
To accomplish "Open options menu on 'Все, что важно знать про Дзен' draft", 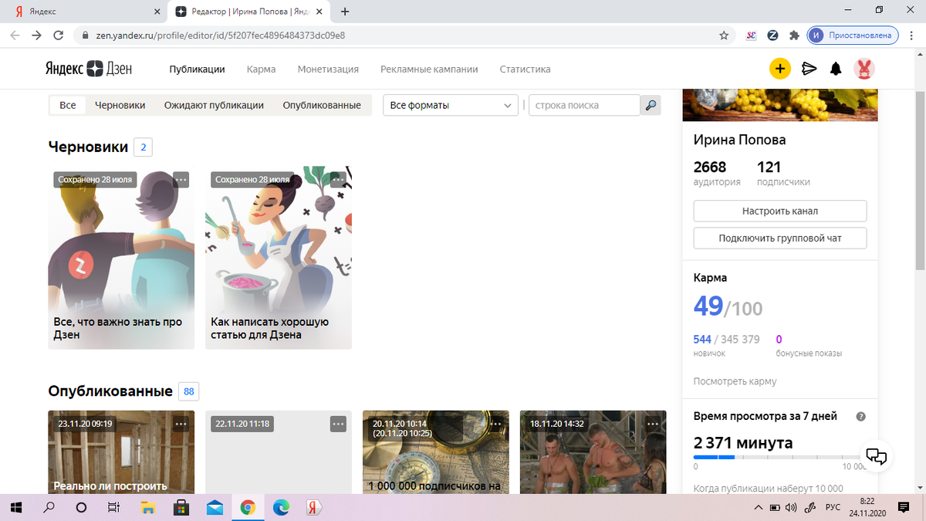I will (181, 179).
